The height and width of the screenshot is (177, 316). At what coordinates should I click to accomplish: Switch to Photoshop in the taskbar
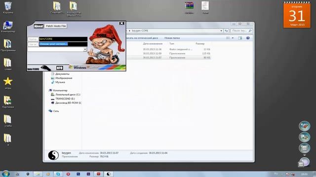(78, 174)
